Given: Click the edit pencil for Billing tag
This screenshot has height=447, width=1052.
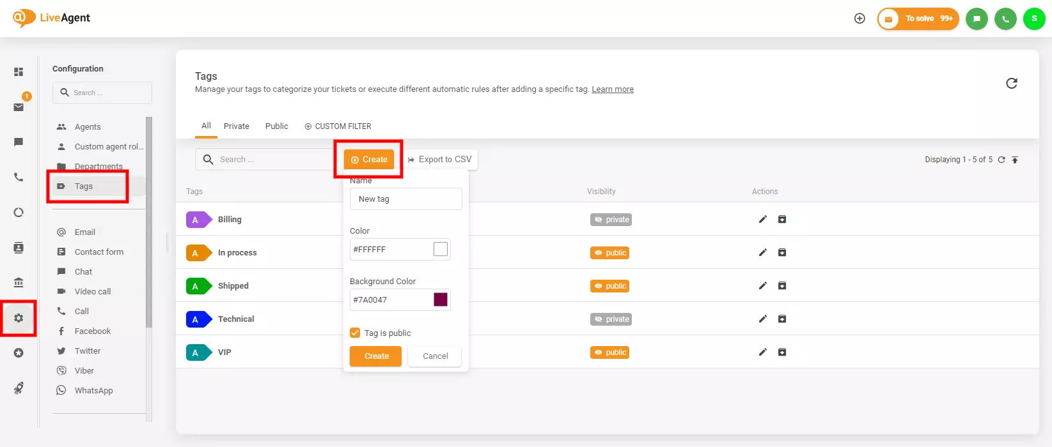Looking at the screenshot, I should pyautogui.click(x=762, y=220).
